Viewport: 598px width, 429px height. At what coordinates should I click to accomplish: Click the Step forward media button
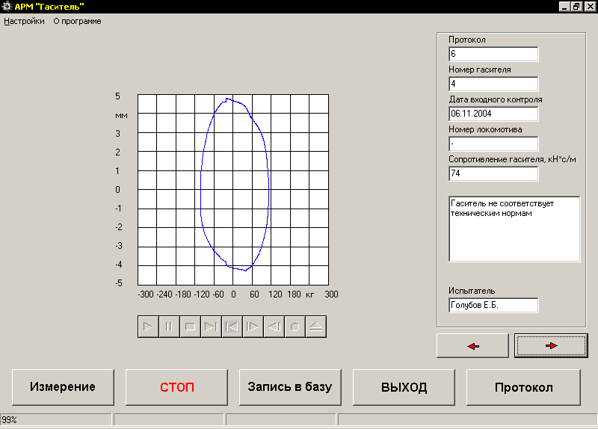253,327
